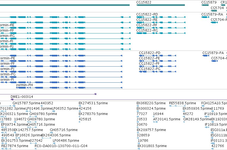Select EST RC0-DA0010-130700-011-G04
227x150 pixels.
pos(61,146)
